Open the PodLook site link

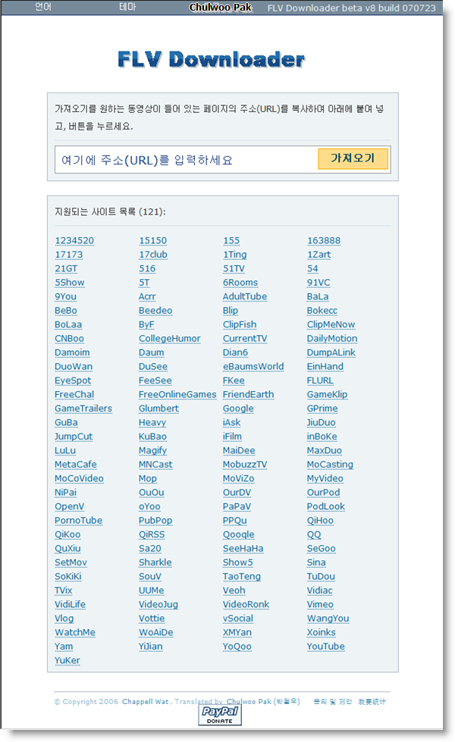pos(326,506)
